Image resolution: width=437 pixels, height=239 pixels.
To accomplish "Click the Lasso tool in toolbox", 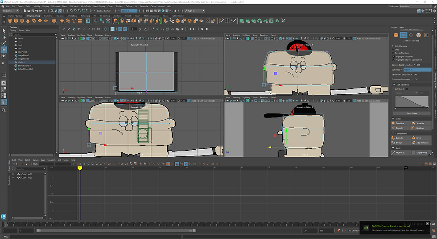I will (x=4, y=37).
